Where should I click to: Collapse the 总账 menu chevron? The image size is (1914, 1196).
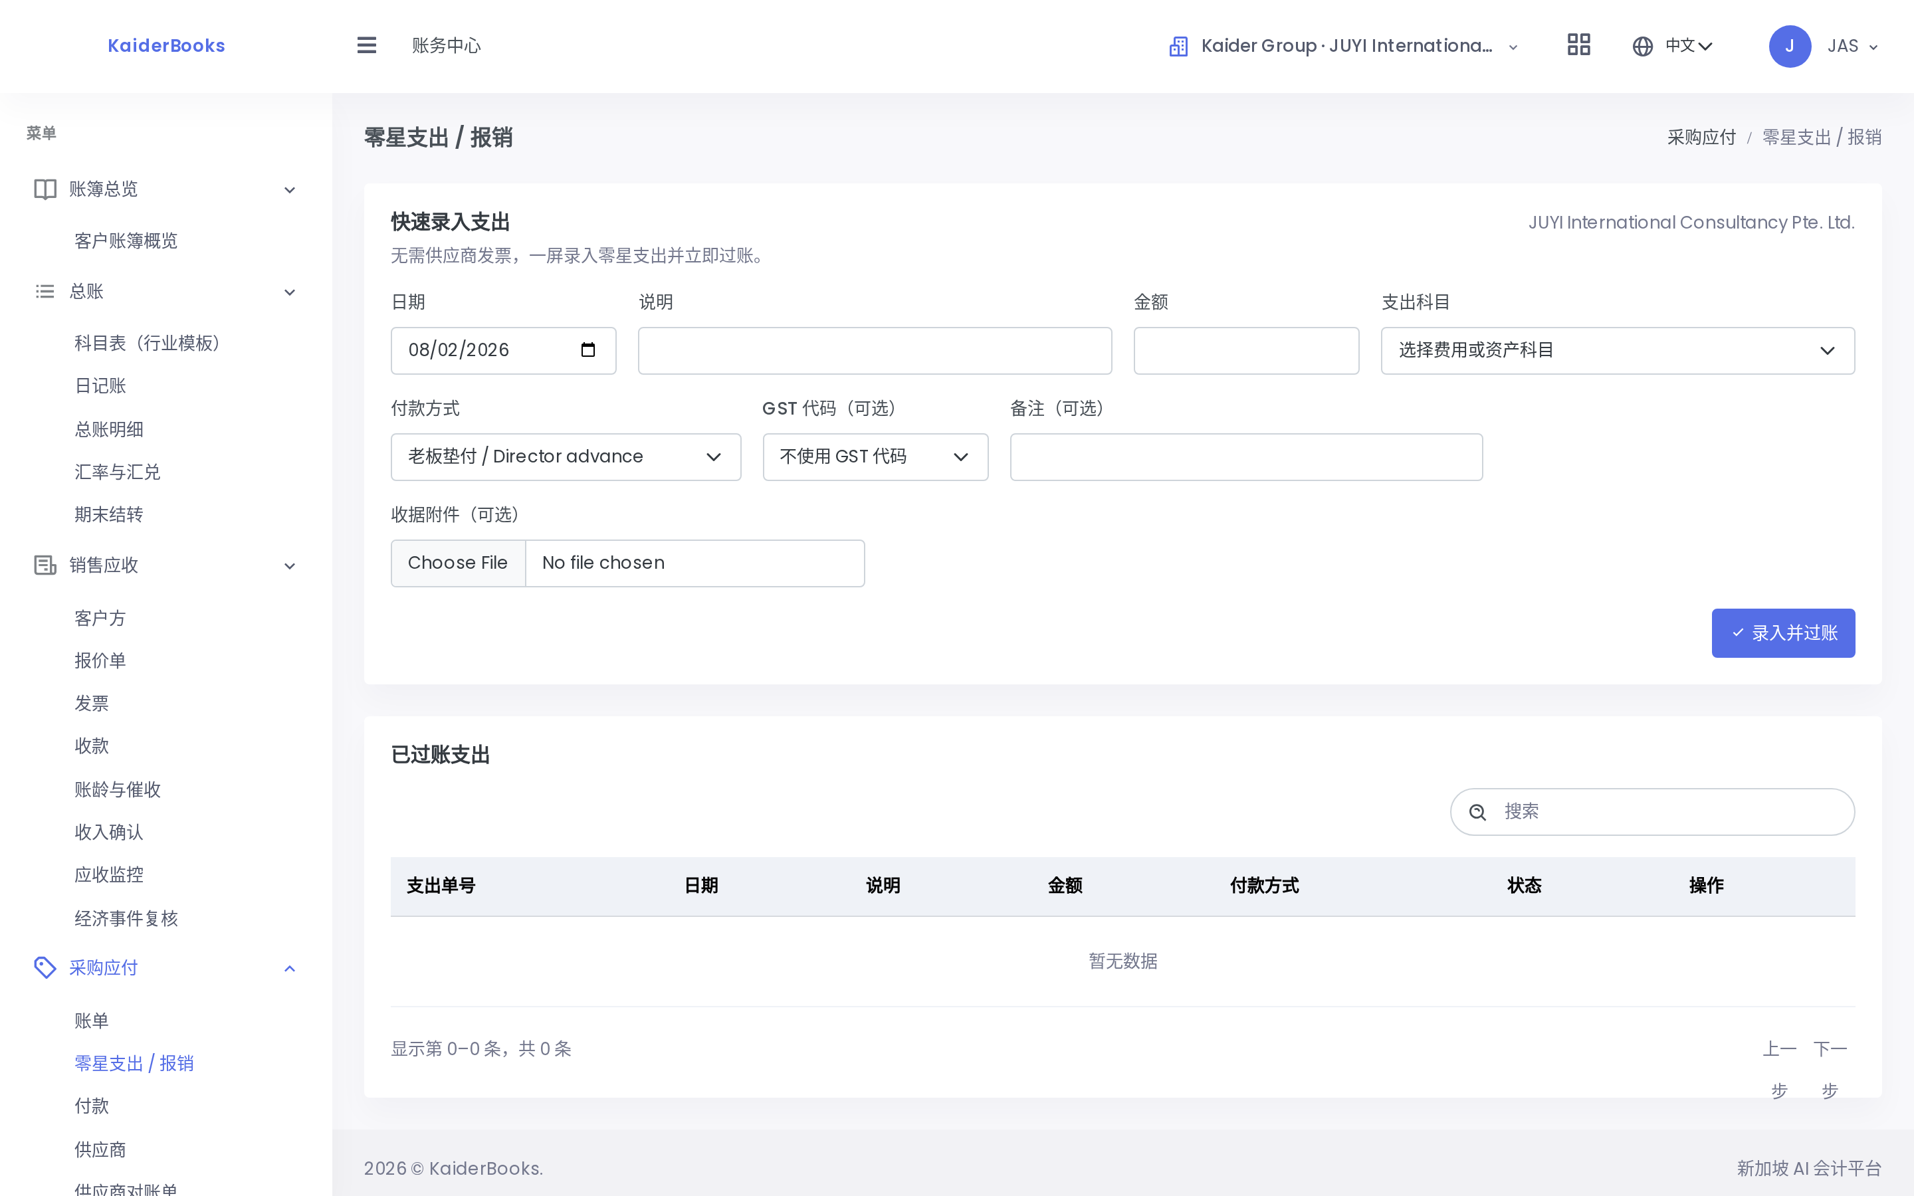pyautogui.click(x=290, y=292)
